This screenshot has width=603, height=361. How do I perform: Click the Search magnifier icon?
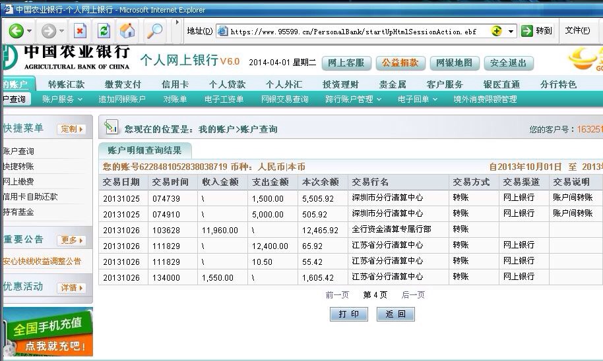[x=154, y=31]
